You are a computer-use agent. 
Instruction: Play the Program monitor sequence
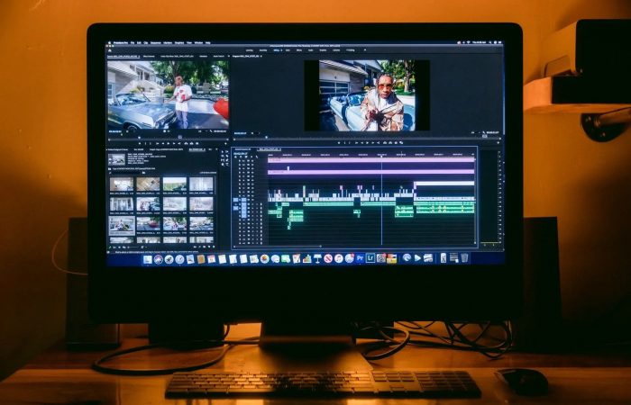[x=367, y=142]
